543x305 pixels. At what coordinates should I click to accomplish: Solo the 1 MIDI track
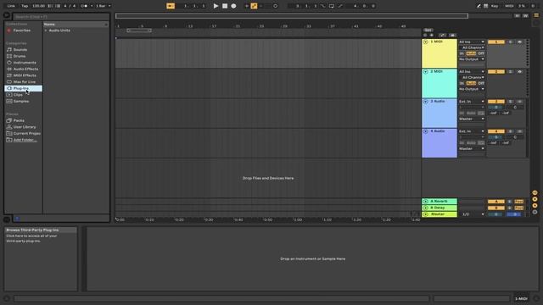[x=510, y=42]
